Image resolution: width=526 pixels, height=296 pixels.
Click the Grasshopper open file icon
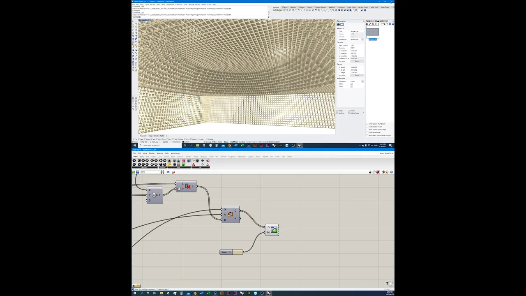(134, 172)
